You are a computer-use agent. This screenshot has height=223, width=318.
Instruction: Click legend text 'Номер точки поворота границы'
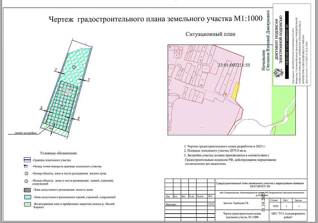(x=67, y=166)
